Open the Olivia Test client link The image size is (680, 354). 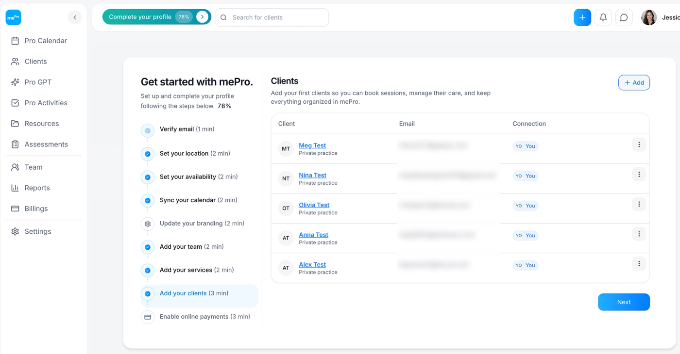pos(314,205)
